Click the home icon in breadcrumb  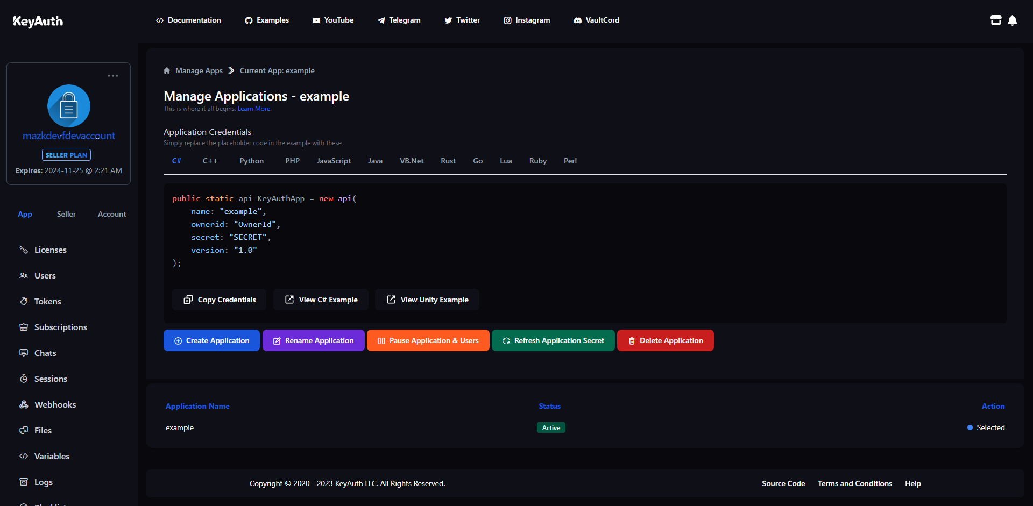(x=167, y=70)
